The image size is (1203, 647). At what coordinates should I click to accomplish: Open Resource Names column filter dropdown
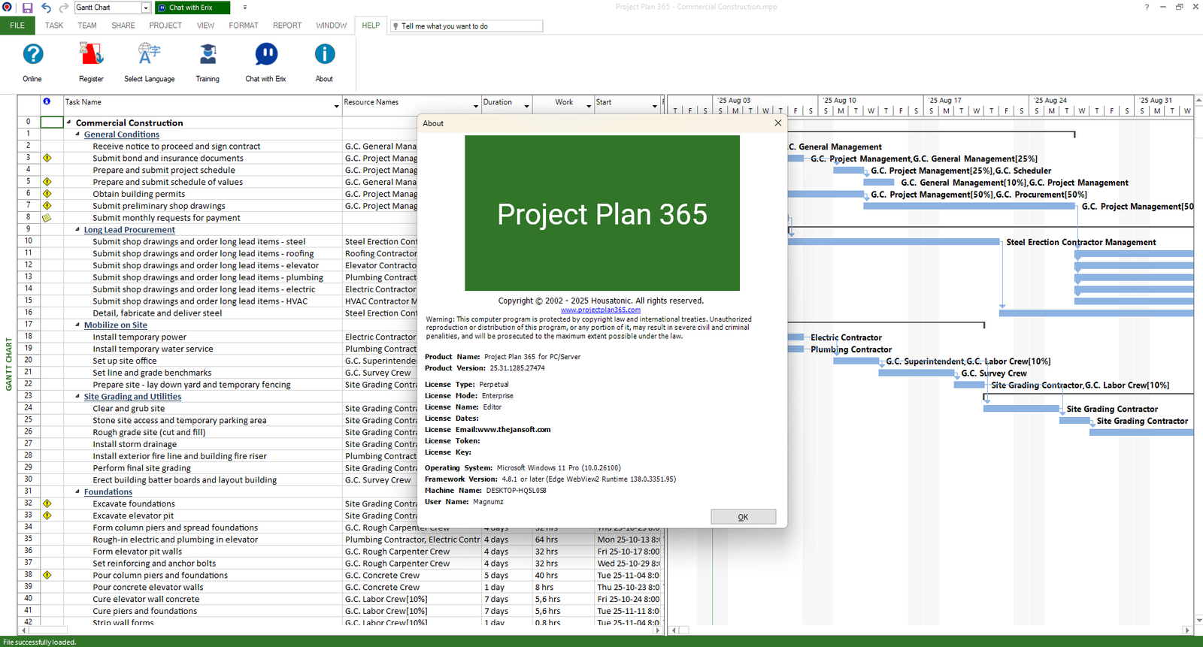point(476,107)
